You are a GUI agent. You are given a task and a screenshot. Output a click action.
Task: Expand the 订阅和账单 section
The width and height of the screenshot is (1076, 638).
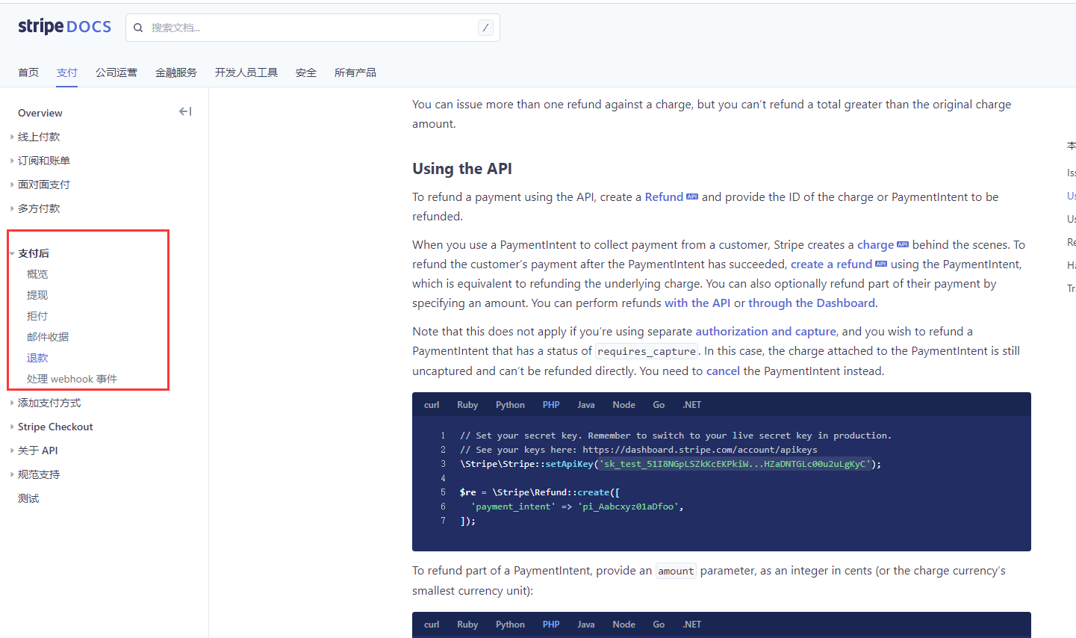pos(44,161)
